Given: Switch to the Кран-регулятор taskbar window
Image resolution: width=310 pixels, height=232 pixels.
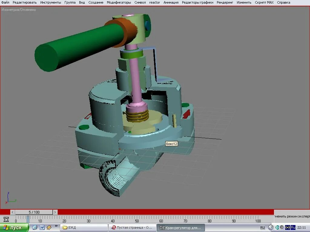Looking at the screenshot, I should click(x=182, y=227).
